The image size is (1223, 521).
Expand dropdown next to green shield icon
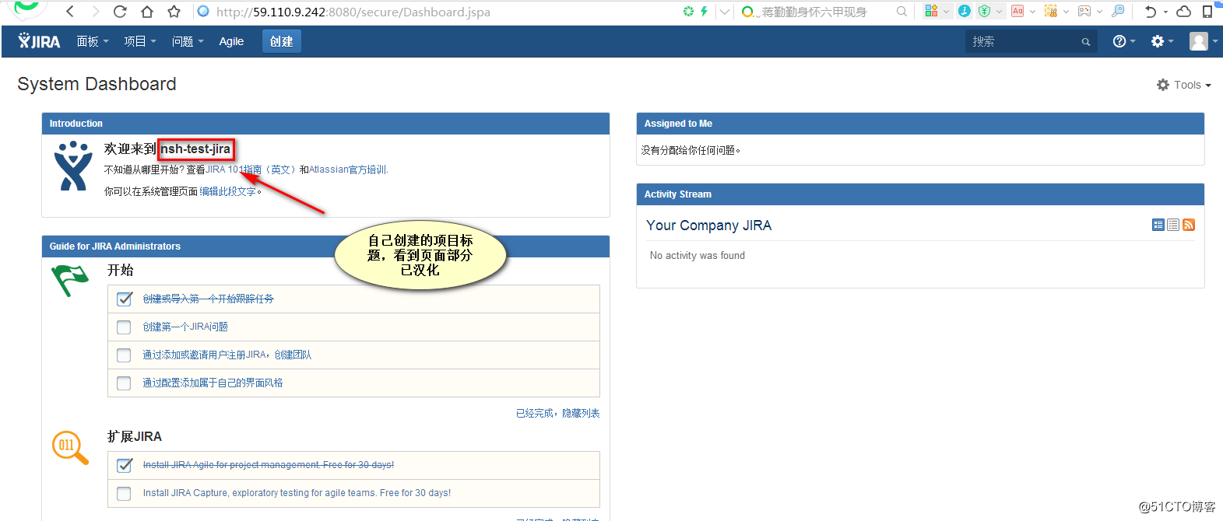999,12
